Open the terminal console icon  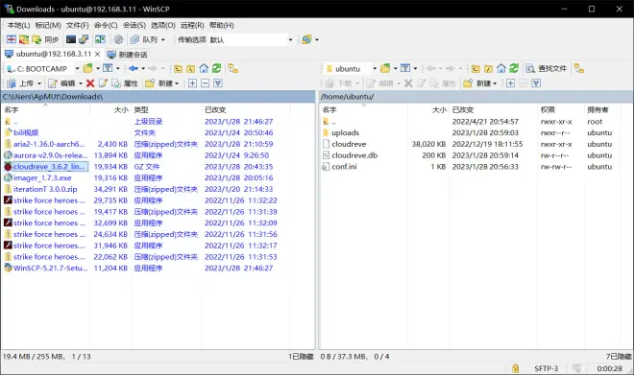coord(71,39)
